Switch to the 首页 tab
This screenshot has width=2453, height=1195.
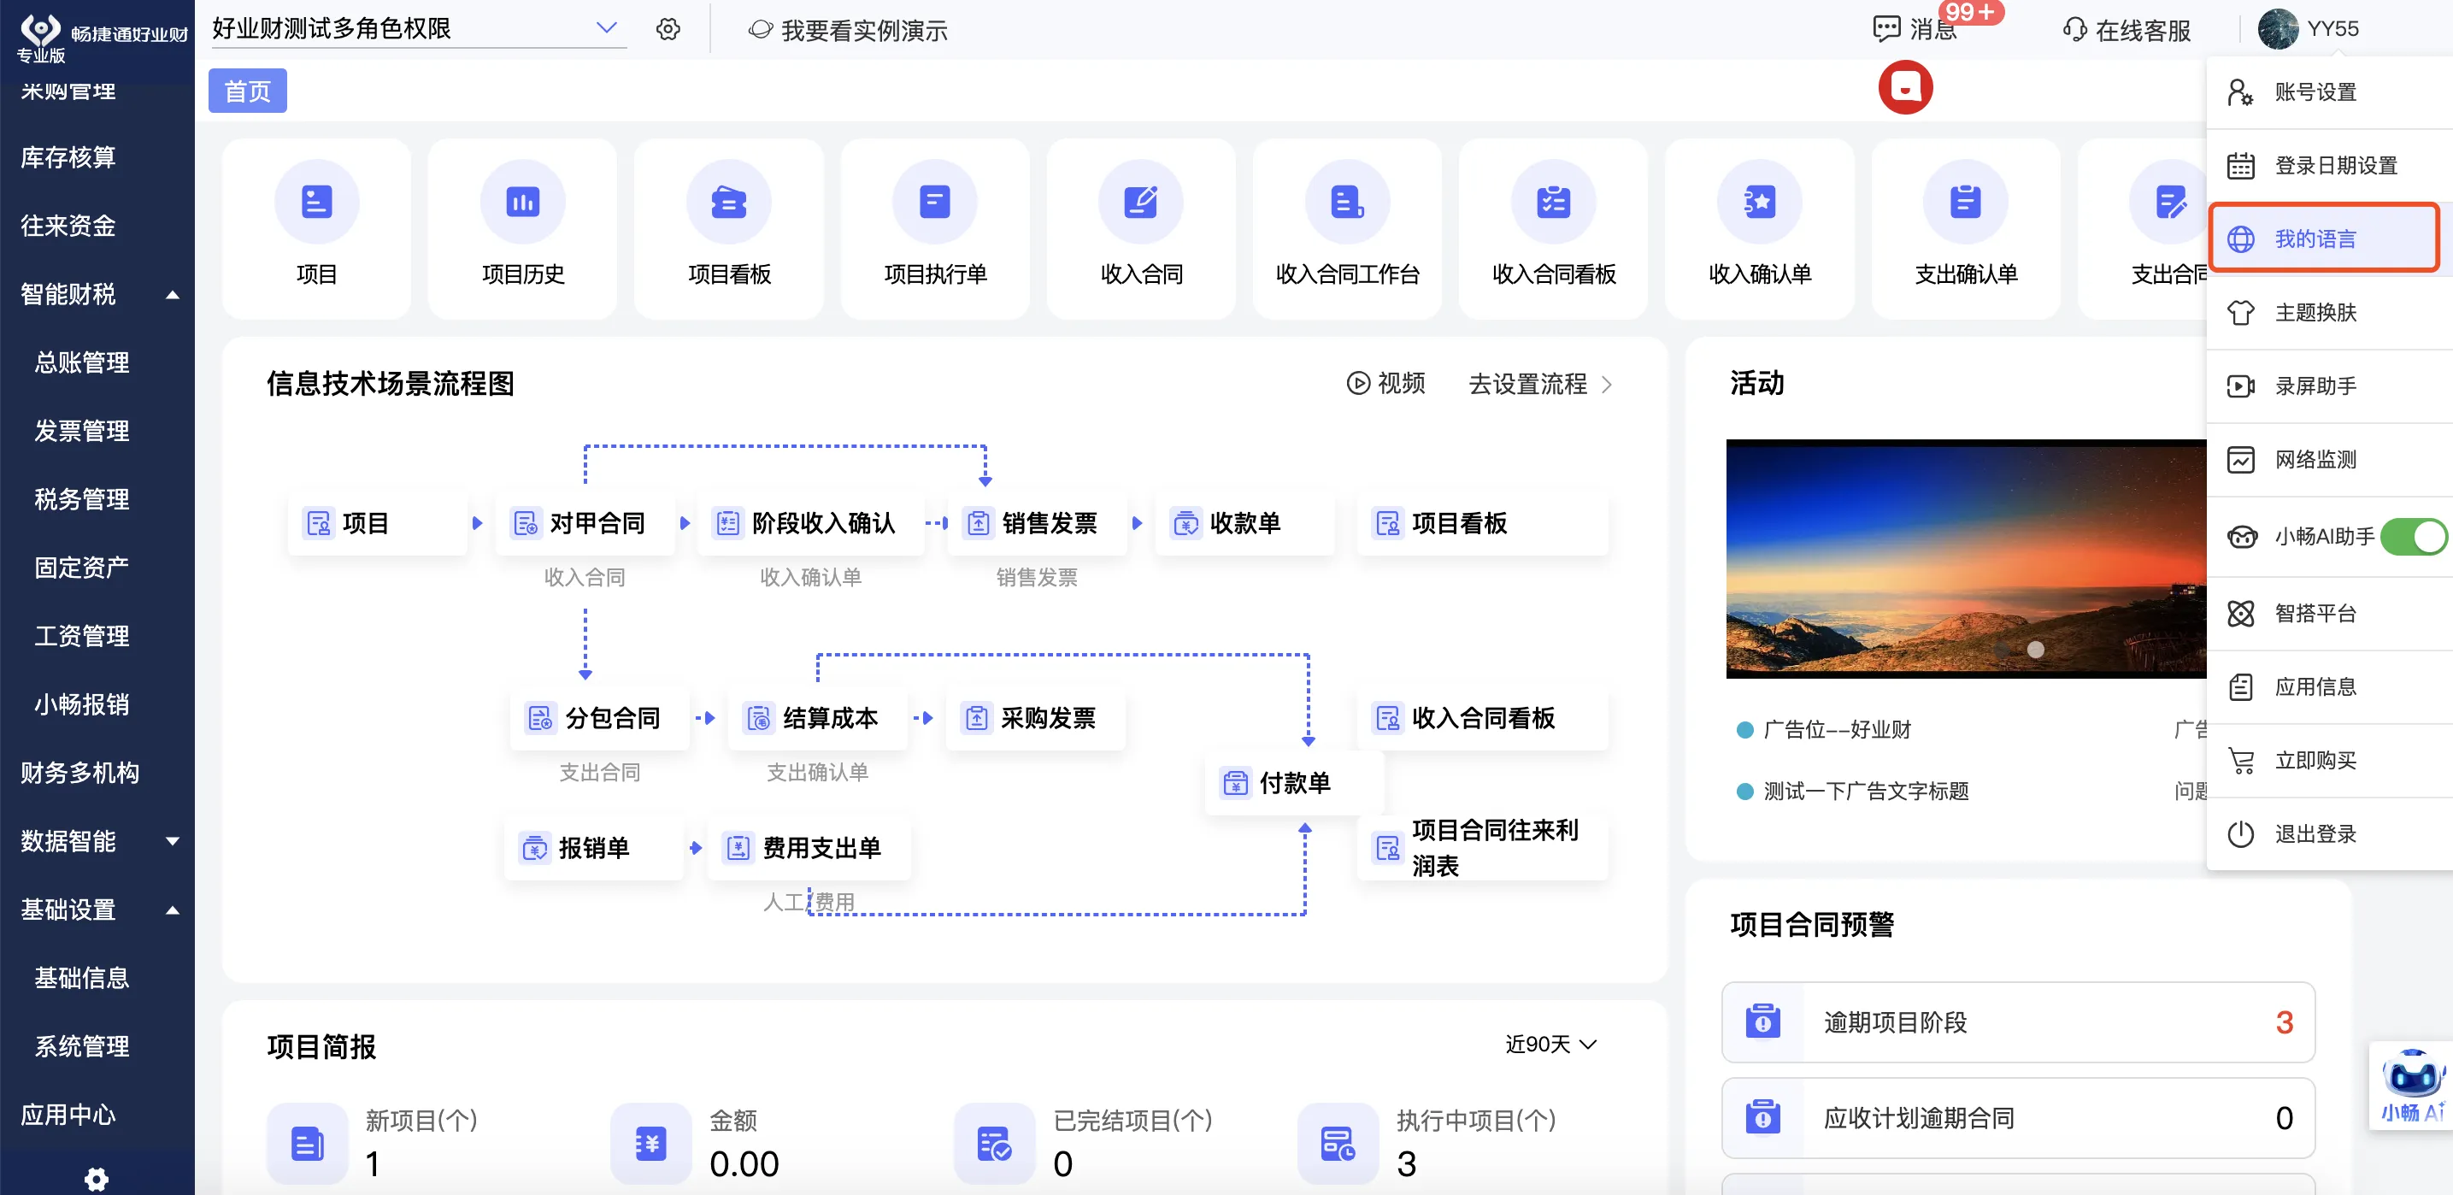(x=248, y=91)
